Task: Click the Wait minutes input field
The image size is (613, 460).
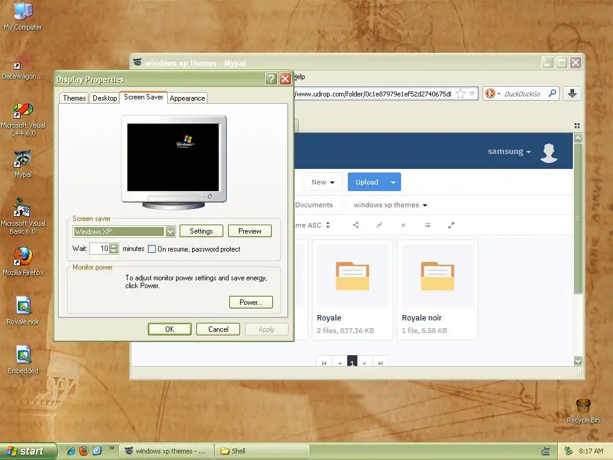Action: [99, 249]
